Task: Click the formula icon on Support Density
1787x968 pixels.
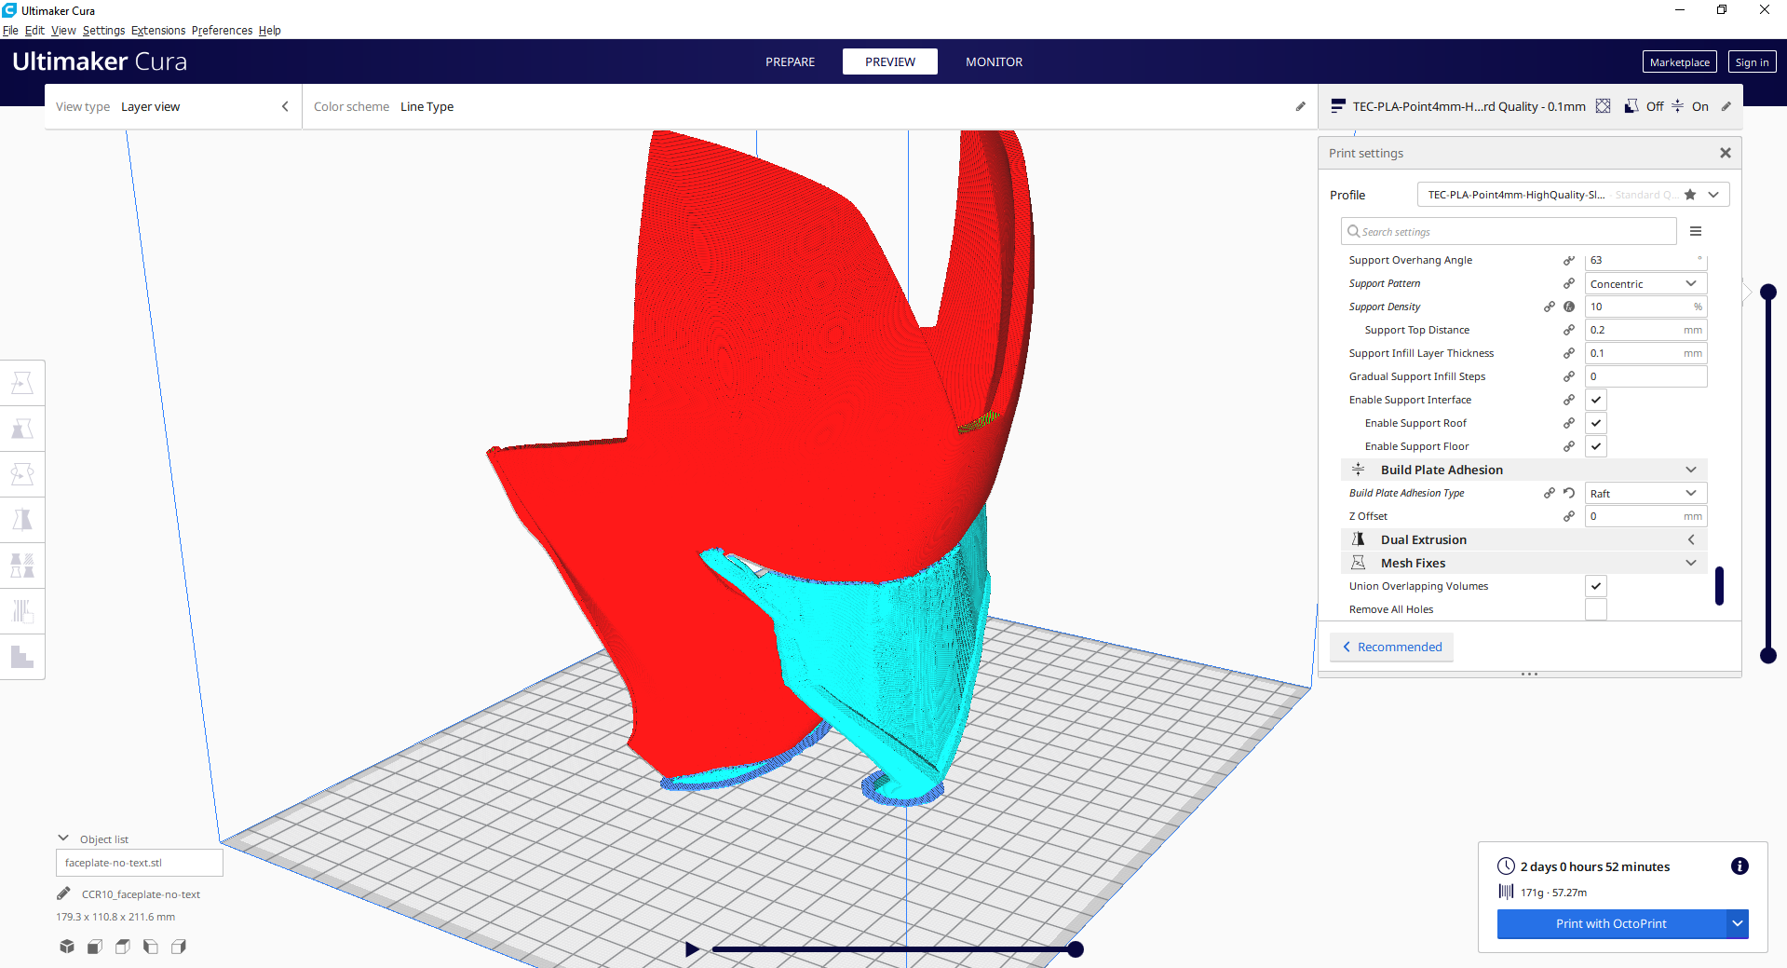Action: [x=1569, y=307]
